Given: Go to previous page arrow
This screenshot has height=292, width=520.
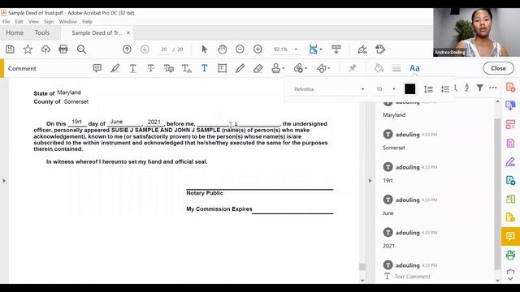Looking at the screenshot, I should 127,49.
